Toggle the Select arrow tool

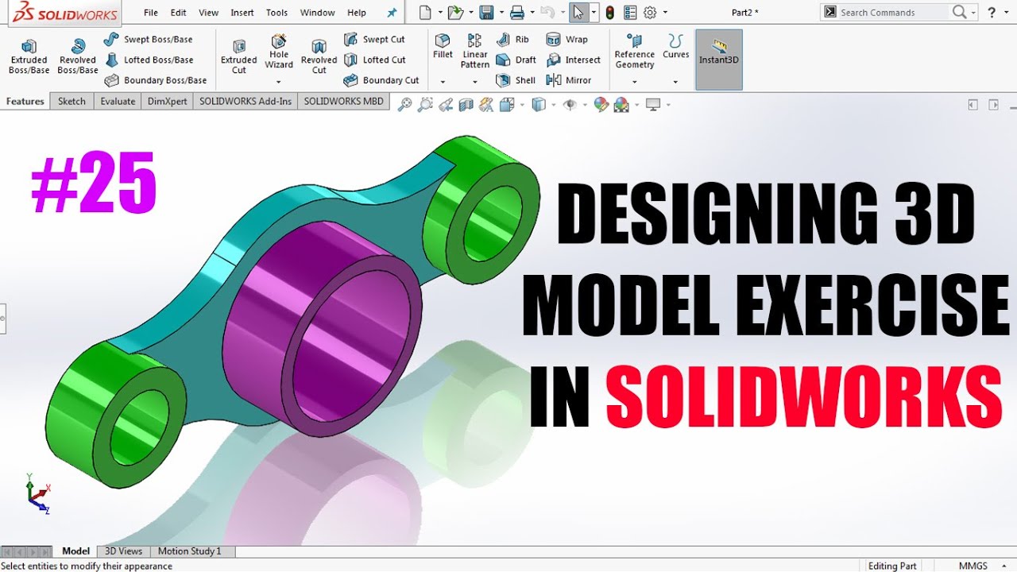(x=578, y=13)
